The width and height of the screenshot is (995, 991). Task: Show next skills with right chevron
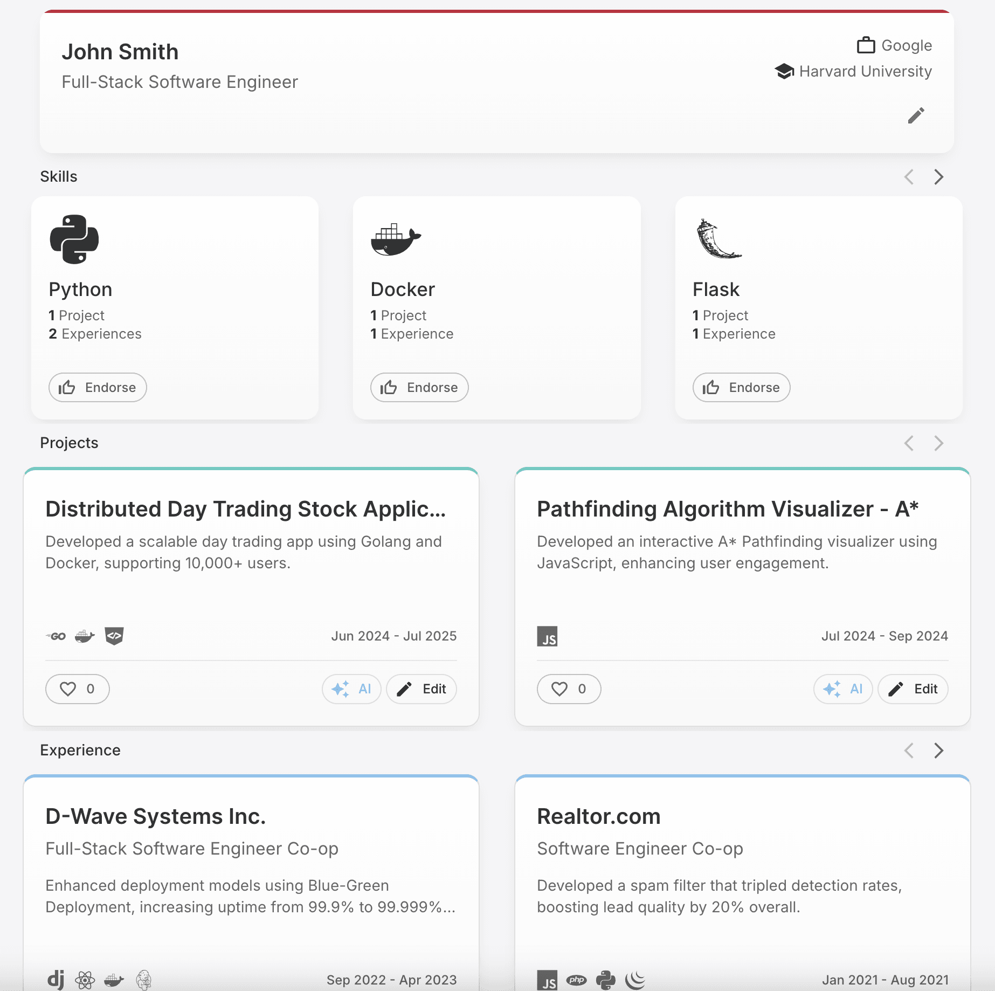(938, 177)
